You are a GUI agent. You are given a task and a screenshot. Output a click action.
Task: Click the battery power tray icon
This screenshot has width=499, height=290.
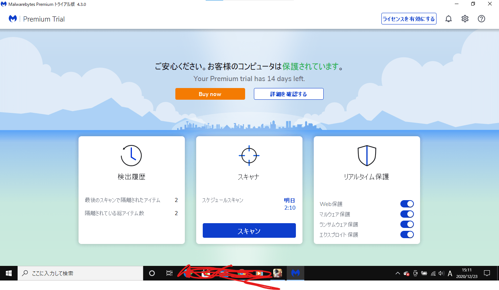[424, 273]
